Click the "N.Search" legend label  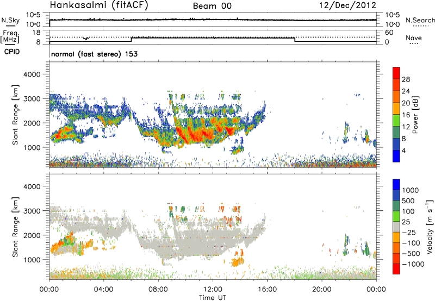point(420,20)
